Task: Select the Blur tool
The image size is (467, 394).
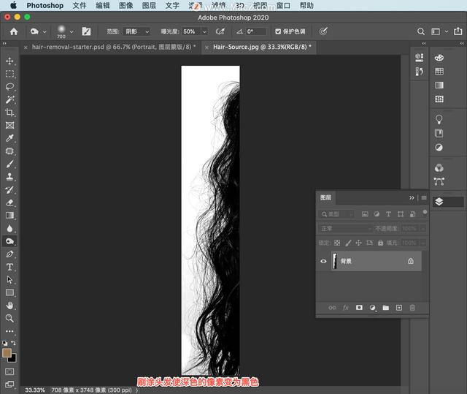Action: [9, 229]
